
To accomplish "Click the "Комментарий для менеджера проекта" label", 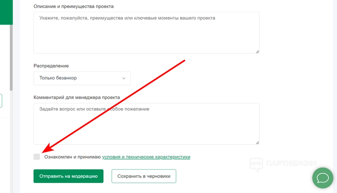I will [76, 98].
